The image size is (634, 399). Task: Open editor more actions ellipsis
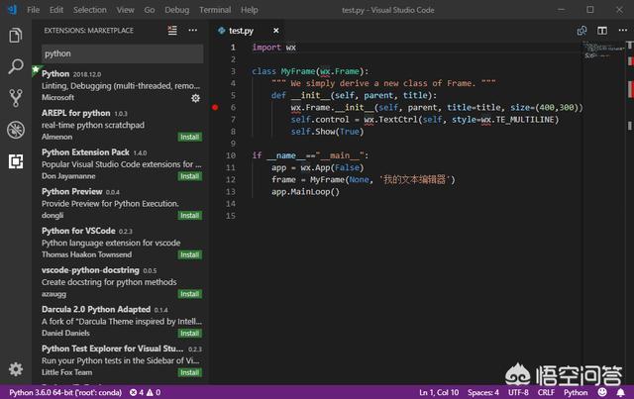point(623,31)
